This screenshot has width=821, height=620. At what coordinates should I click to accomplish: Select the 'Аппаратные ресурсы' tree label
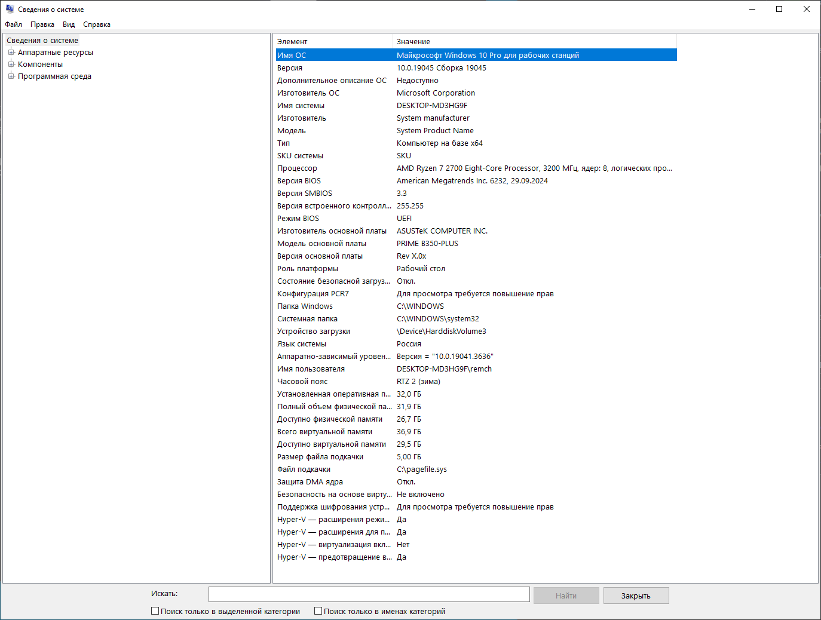56,53
